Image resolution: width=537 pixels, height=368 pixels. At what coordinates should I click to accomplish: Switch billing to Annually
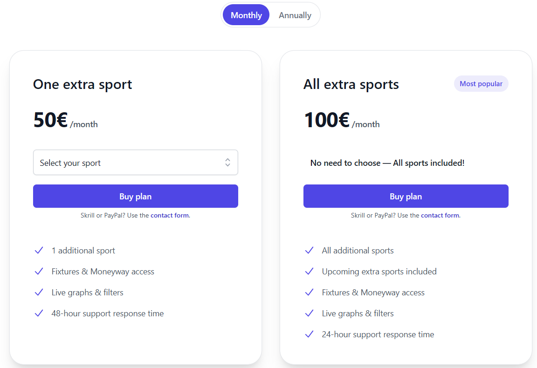[295, 15]
